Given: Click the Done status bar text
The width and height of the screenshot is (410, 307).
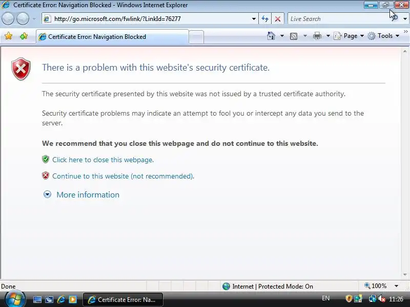Looking at the screenshot, I should pyautogui.click(x=8, y=287).
